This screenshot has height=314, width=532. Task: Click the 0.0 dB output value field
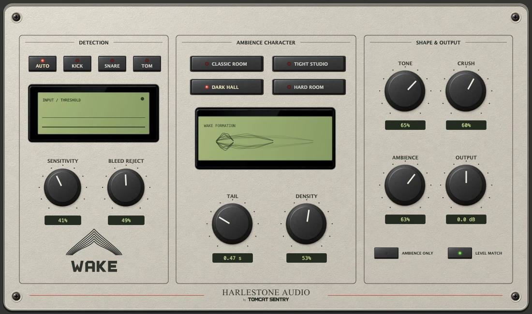[466, 219]
